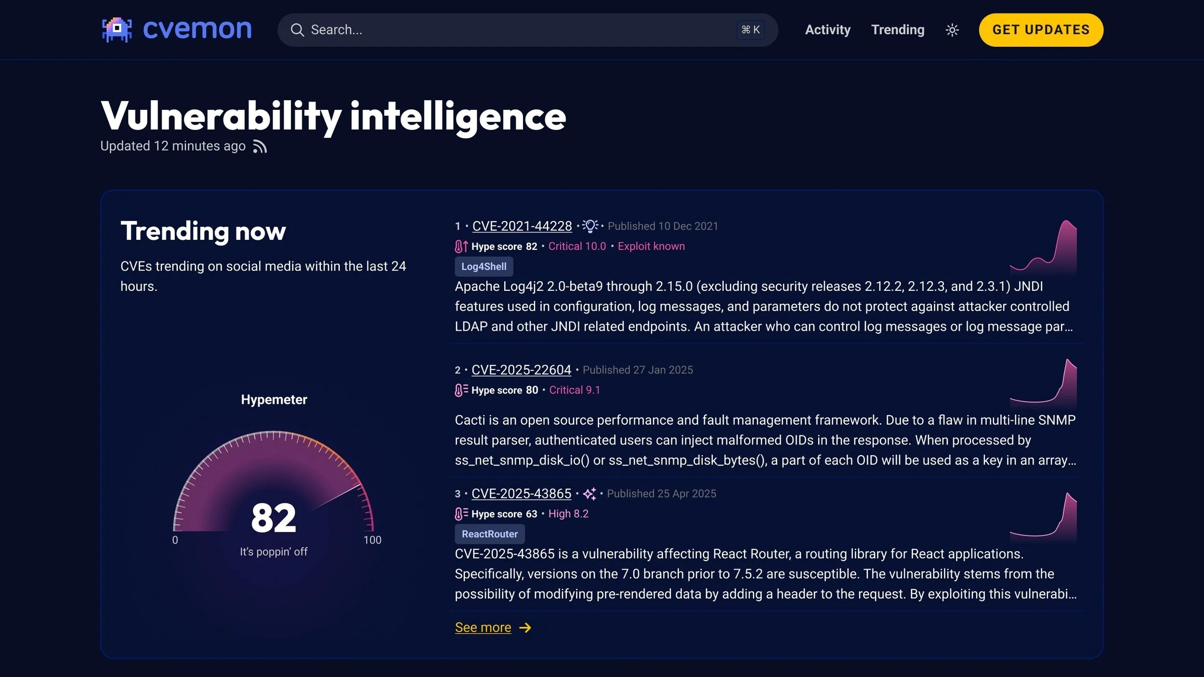Click See more under the trending list
1204x677 pixels.
pos(483,627)
